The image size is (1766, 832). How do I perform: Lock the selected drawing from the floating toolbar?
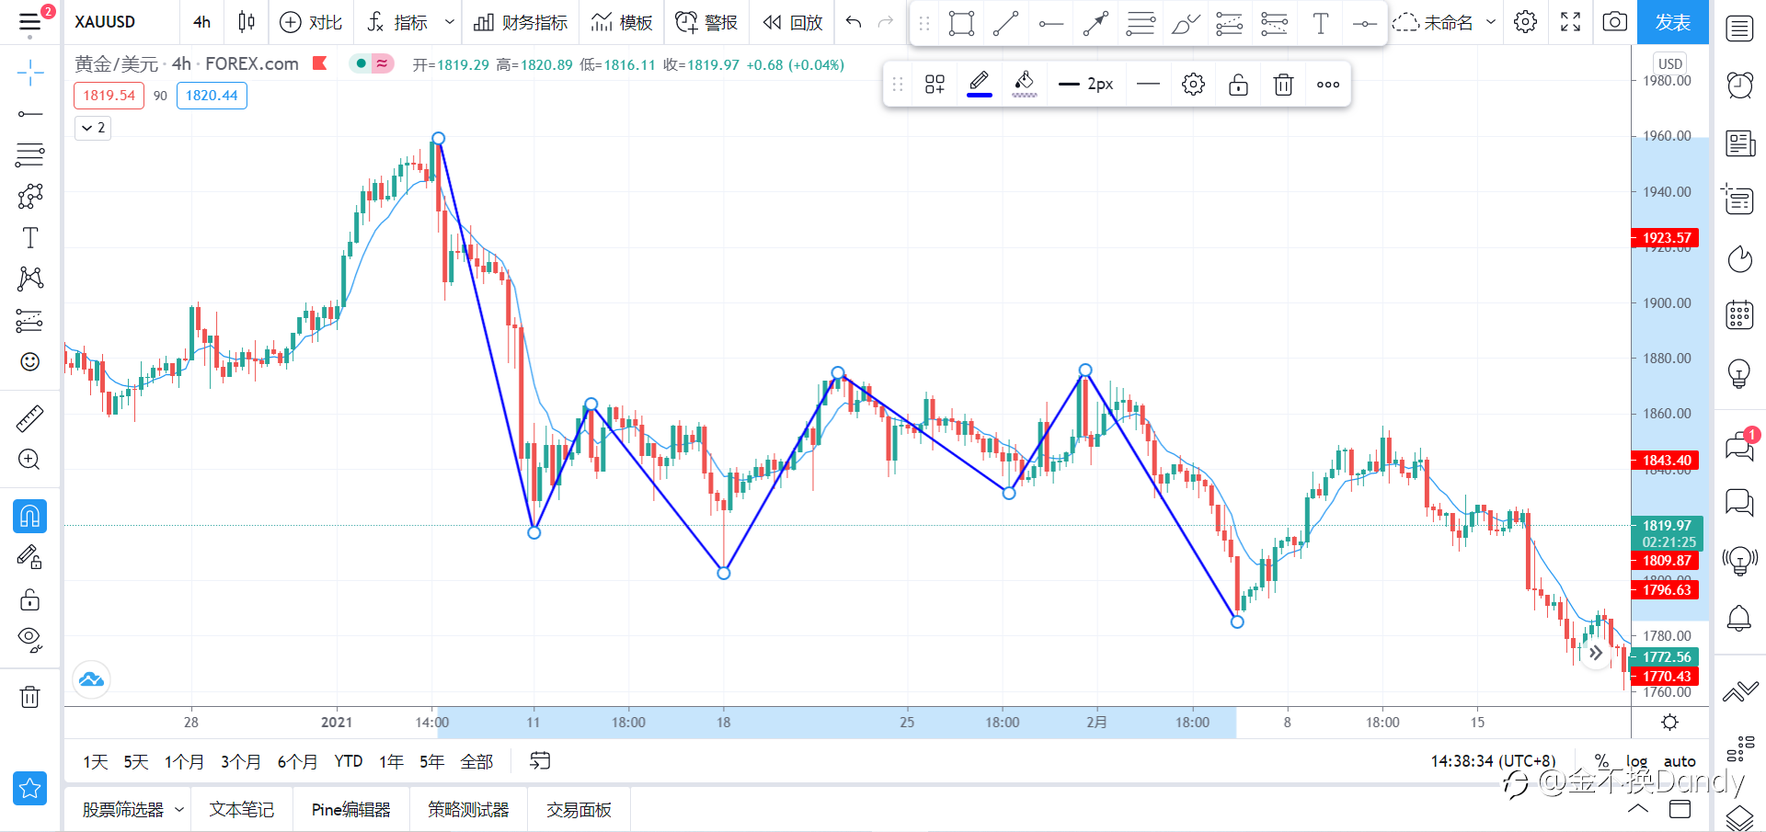click(1238, 85)
